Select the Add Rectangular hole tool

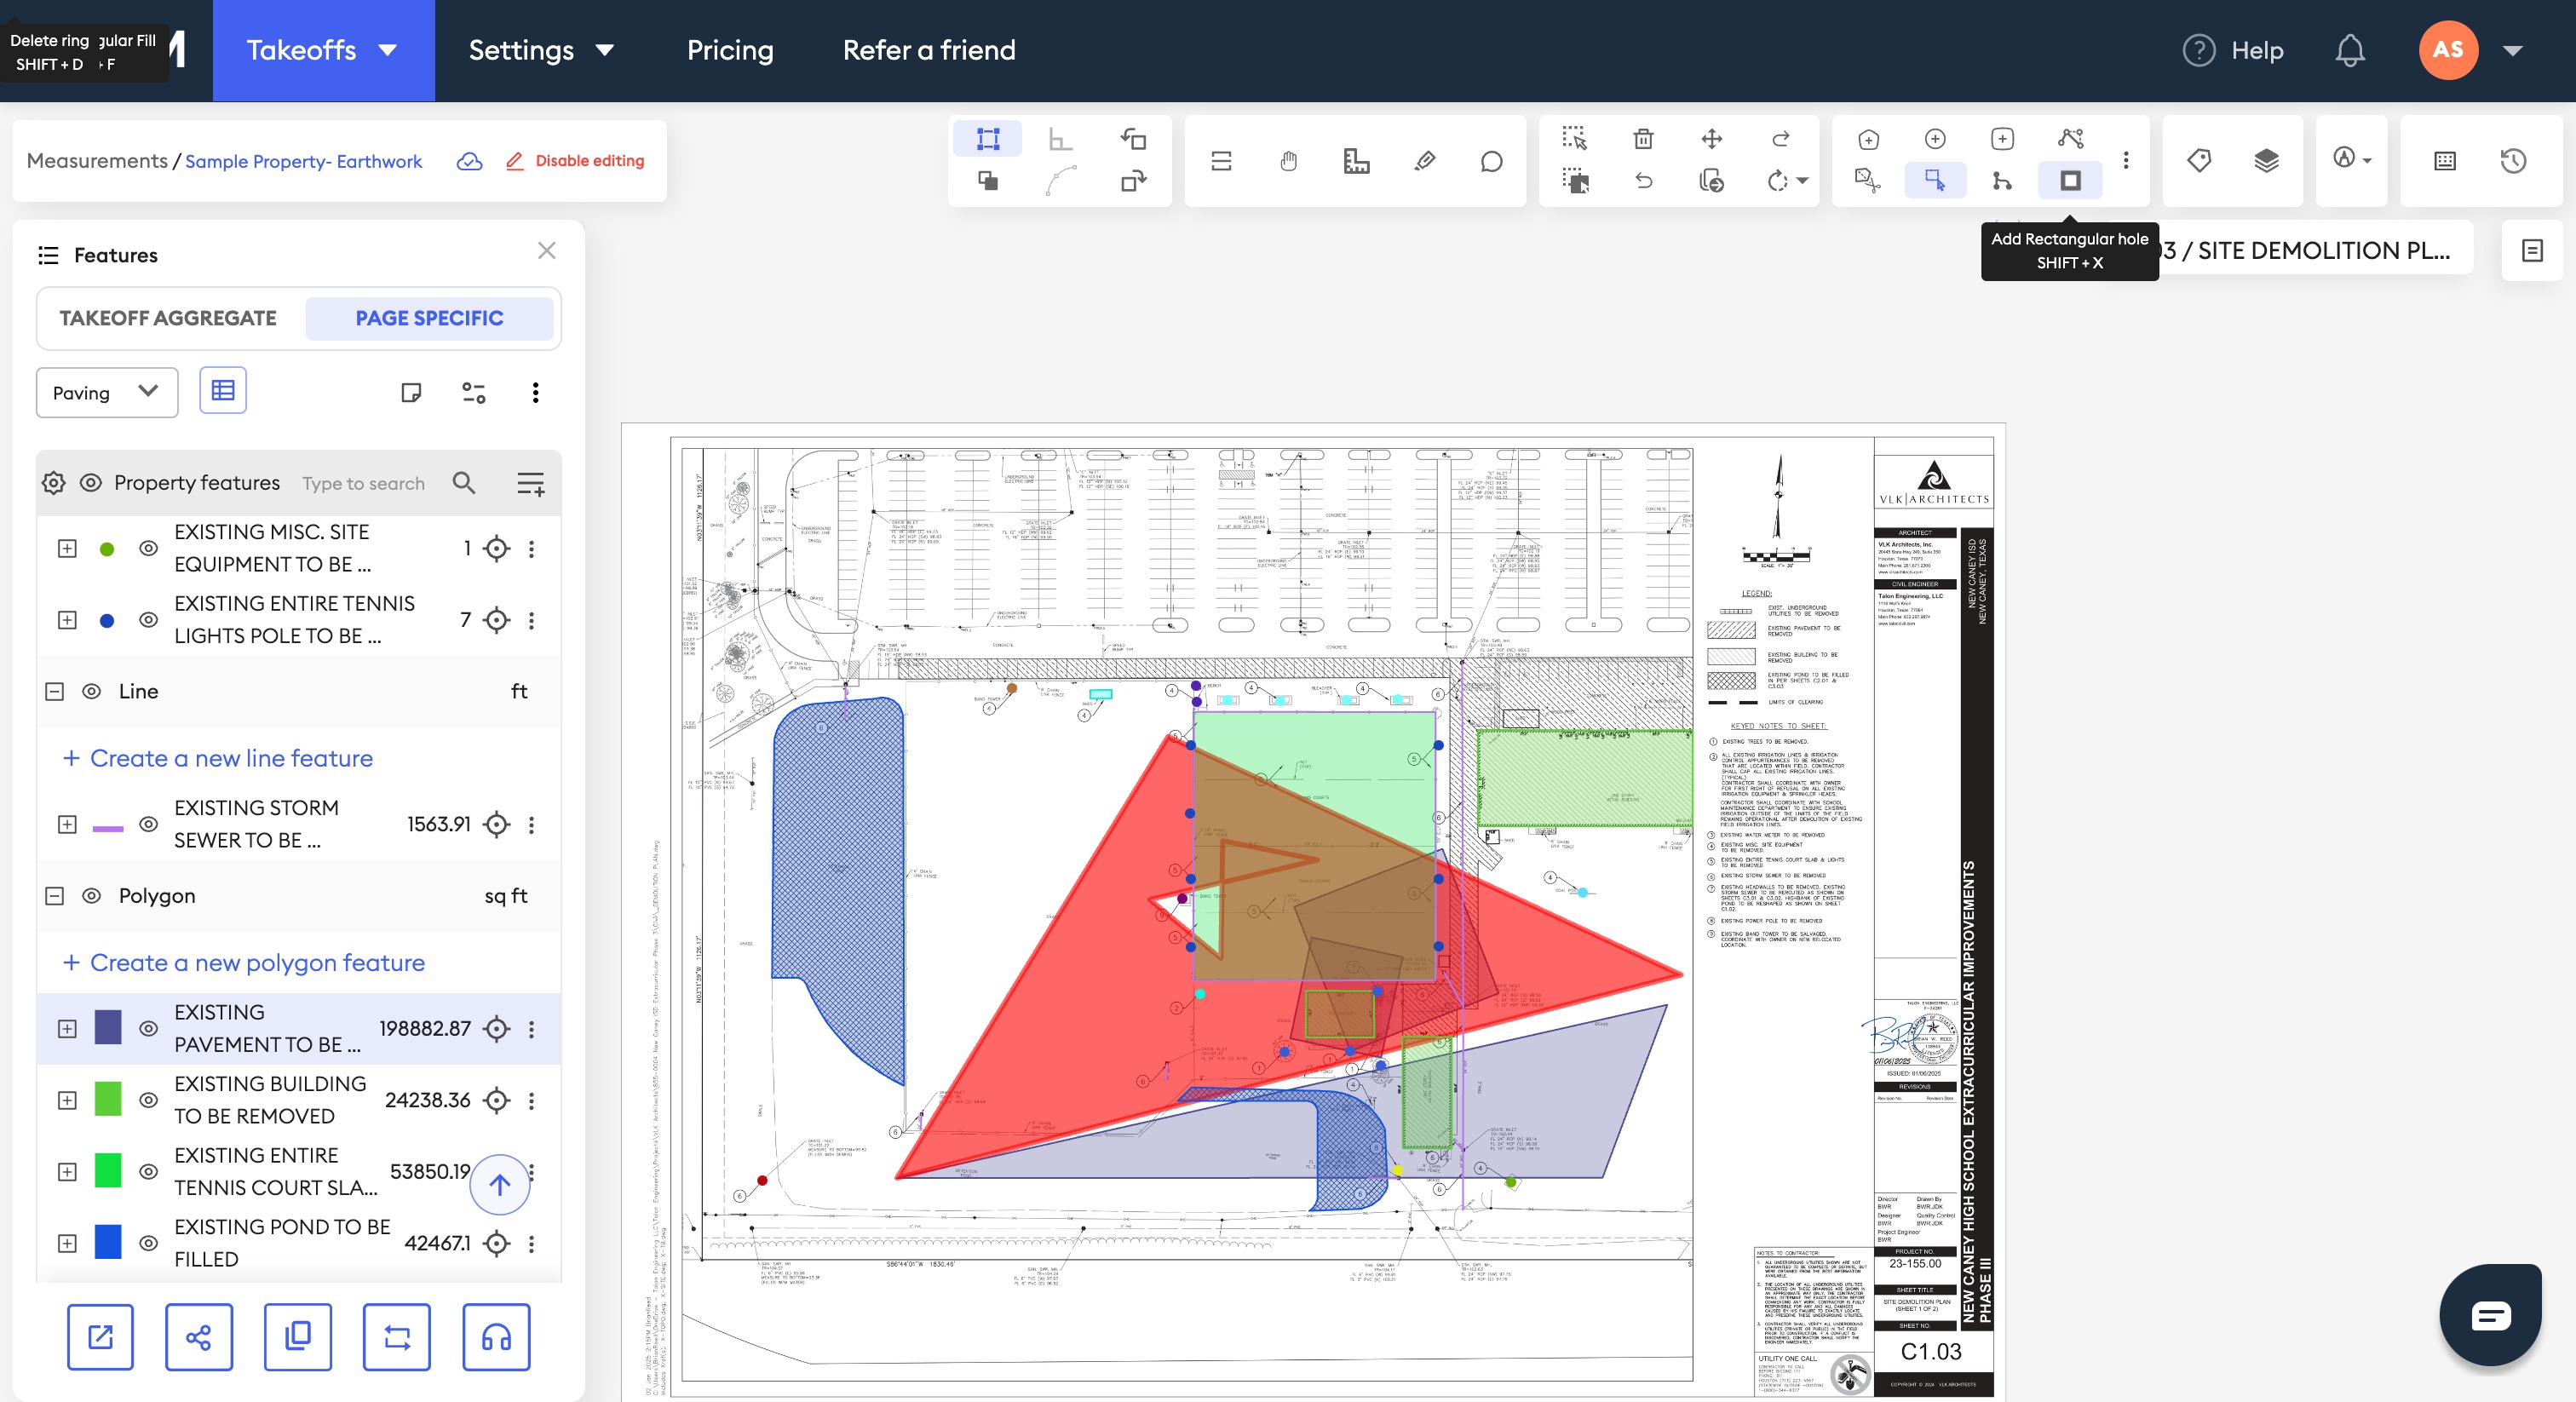click(x=2070, y=181)
